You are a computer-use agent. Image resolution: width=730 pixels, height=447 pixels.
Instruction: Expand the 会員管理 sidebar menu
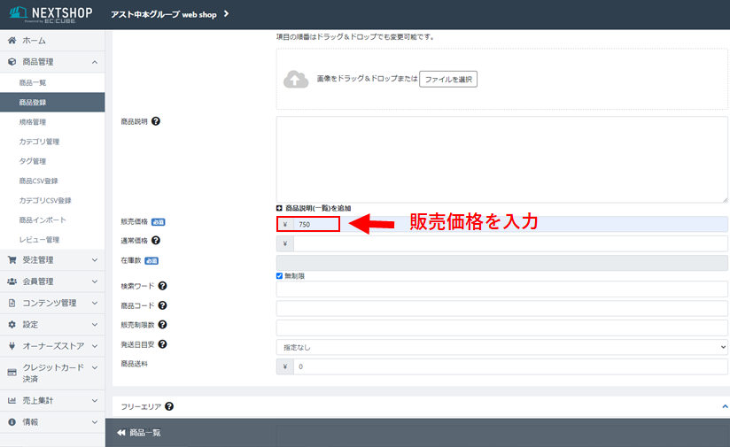51,281
